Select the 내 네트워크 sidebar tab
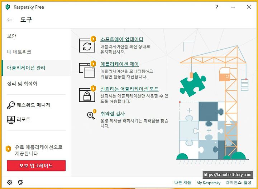258x189 pixels. pyautogui.click(x=36, y=52)
